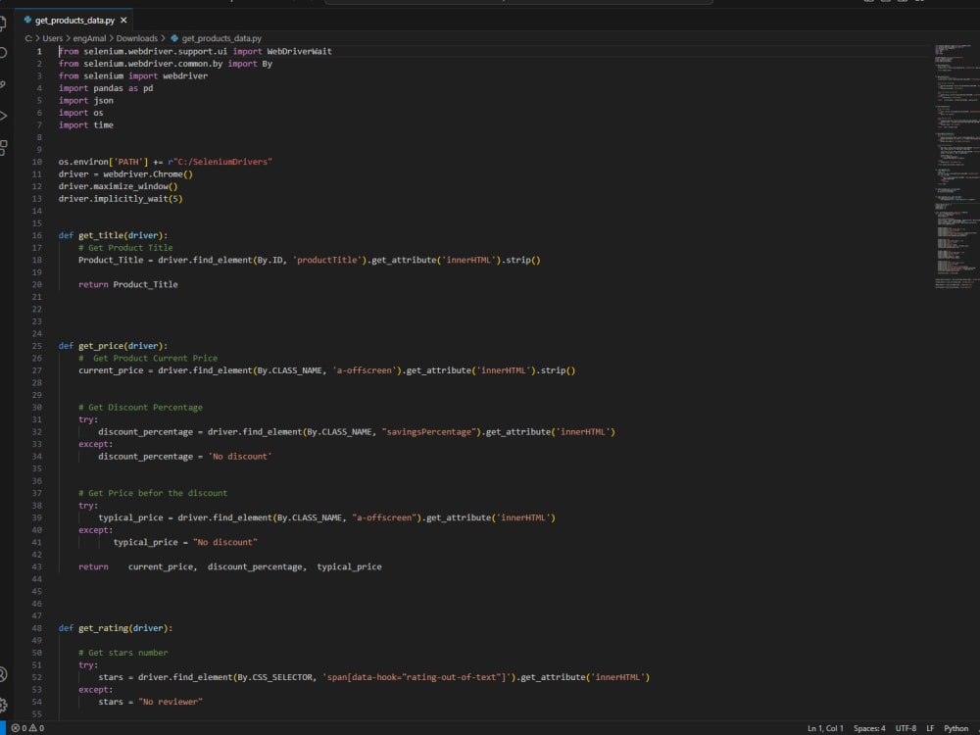Click '# Get stars number' comment
This screenshot has width=980, height=735.
(x=123, y=653)
